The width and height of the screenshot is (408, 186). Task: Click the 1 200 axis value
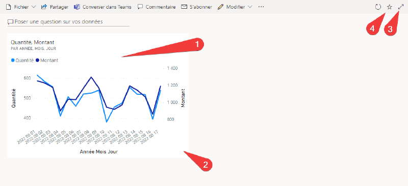point(172,85)
